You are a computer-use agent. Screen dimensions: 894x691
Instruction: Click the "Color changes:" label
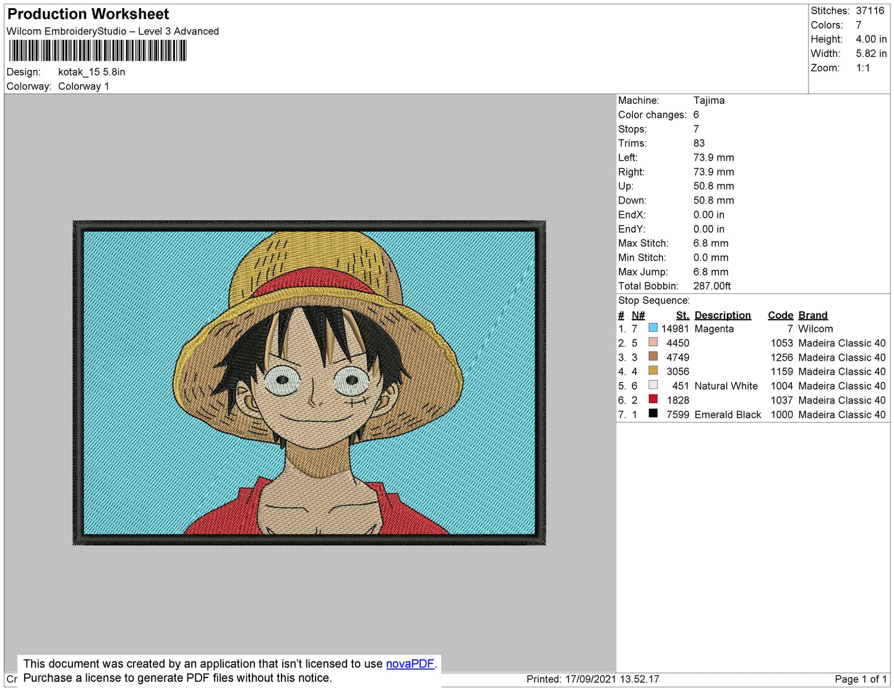(652, 115)
